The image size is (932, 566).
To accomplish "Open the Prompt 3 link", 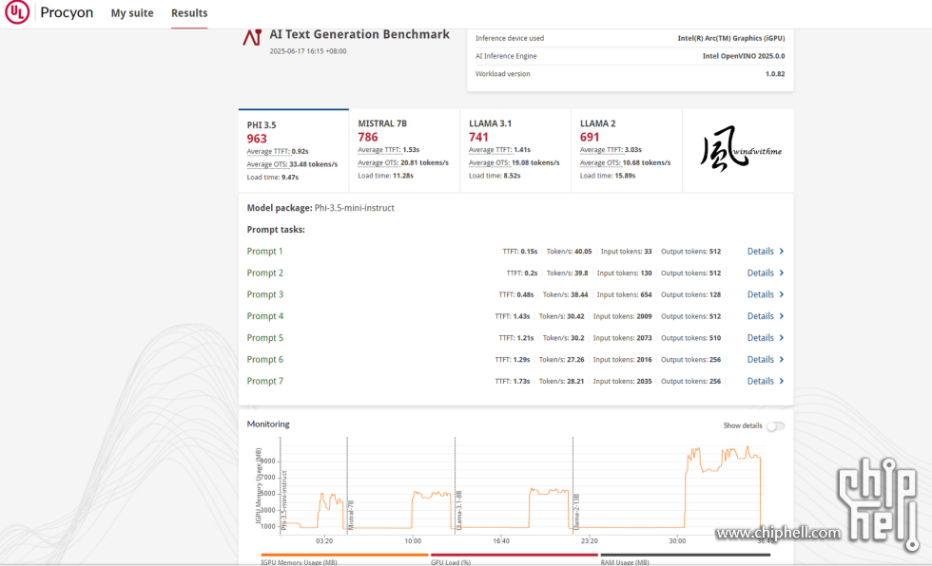I will click(x=265, y=294).
